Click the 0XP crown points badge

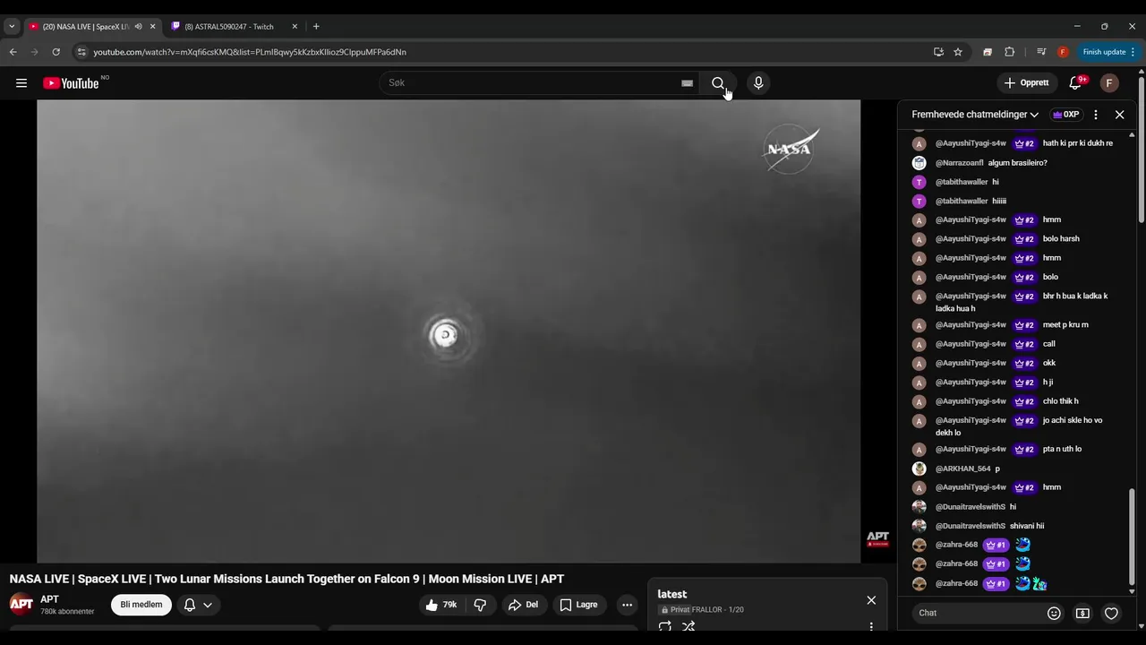pyautogui.click(x=1065, y=115)
